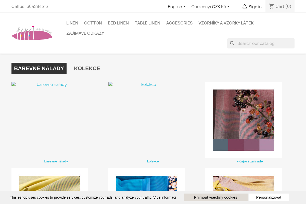
Task: Open the BED LINEN menu
Action: [118, 23]
